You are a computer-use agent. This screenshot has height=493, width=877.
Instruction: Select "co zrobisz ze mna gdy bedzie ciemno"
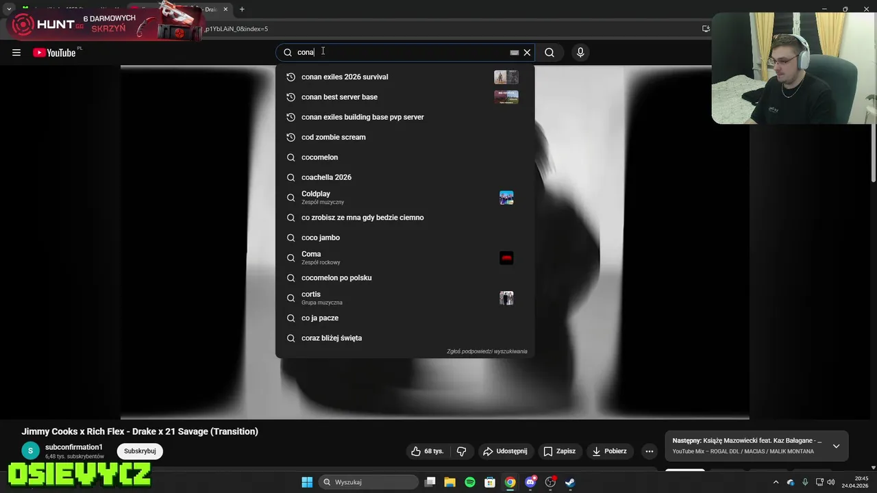click(x=405, y=218)
